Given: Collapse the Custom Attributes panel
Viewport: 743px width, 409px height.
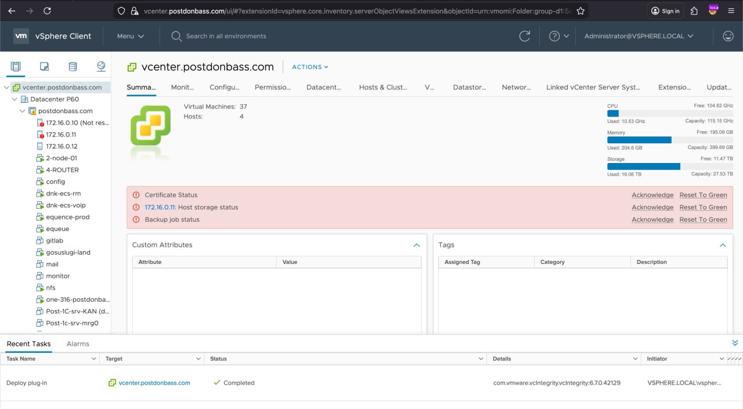Looking at the screenshot, I should coord(416,245).
